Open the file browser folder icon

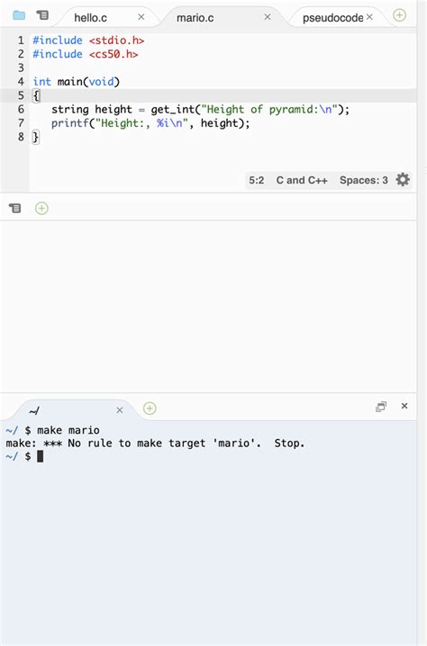click(x=19, y=15)
